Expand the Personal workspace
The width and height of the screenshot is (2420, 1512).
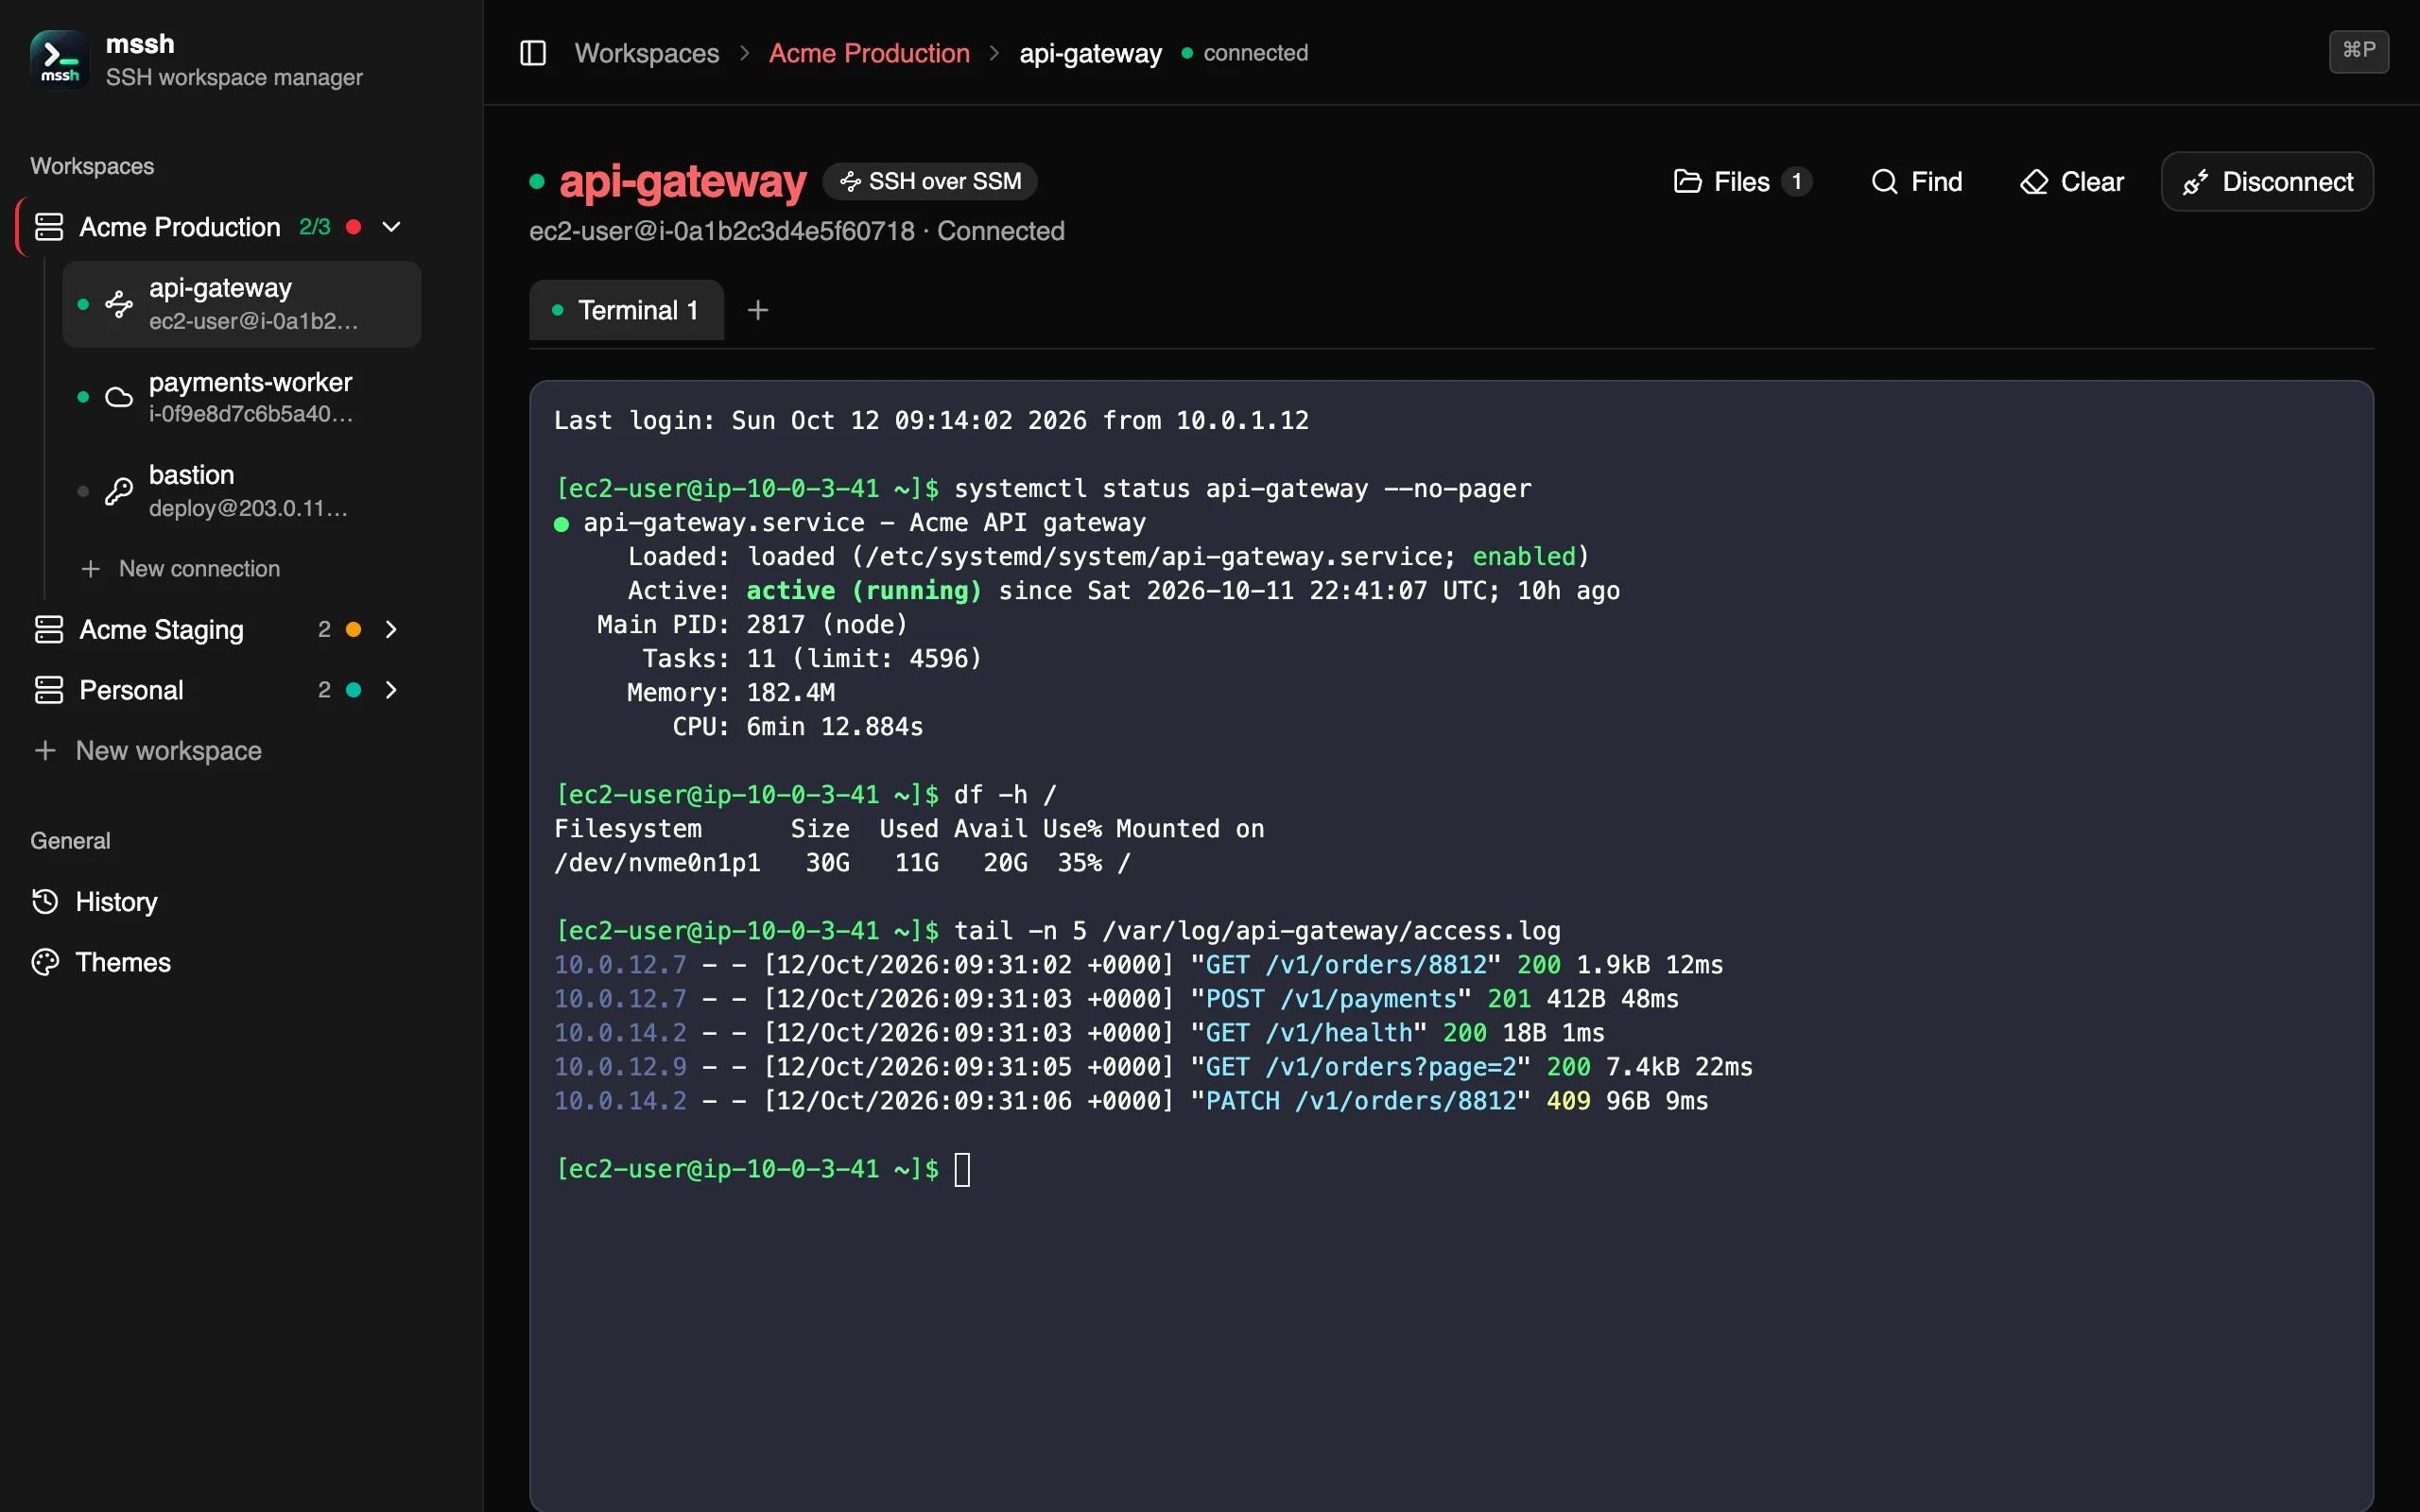pos(391,690)
